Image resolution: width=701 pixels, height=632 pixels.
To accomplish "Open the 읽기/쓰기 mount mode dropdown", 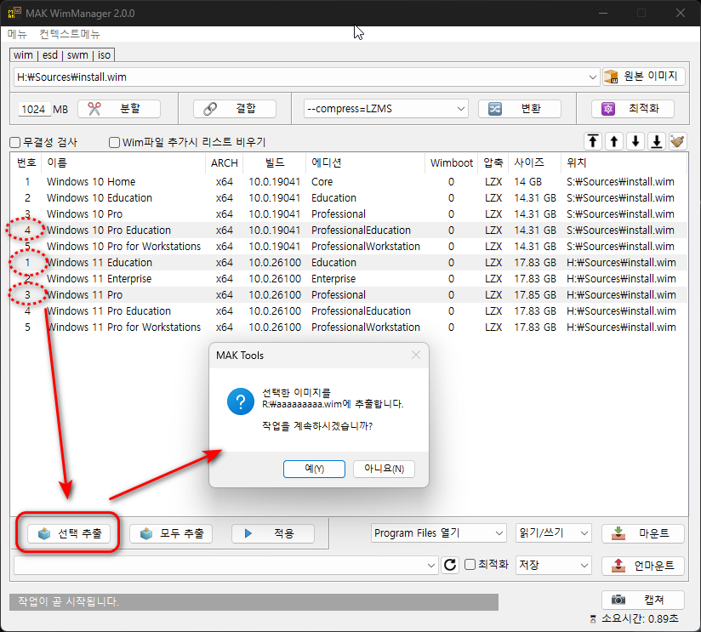I will click(554, 533).
